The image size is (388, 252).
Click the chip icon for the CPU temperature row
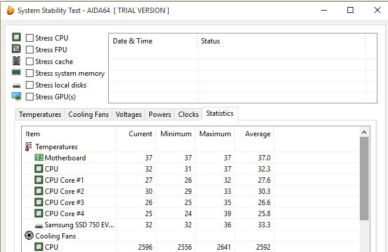pyautogui.click(x=39, y=169)
